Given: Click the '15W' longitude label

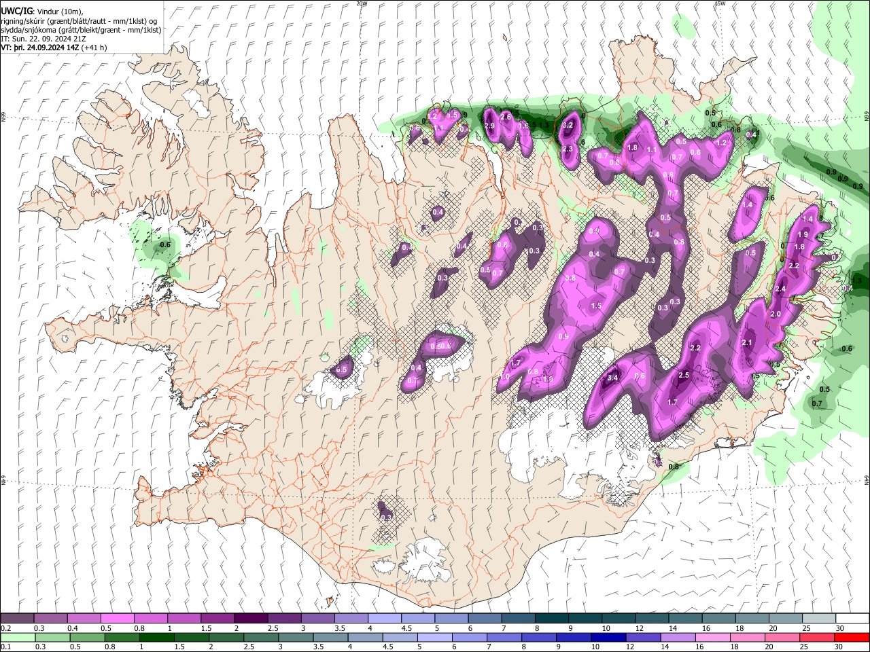Looking at the screenshot, I should click(x=720, y=3).
